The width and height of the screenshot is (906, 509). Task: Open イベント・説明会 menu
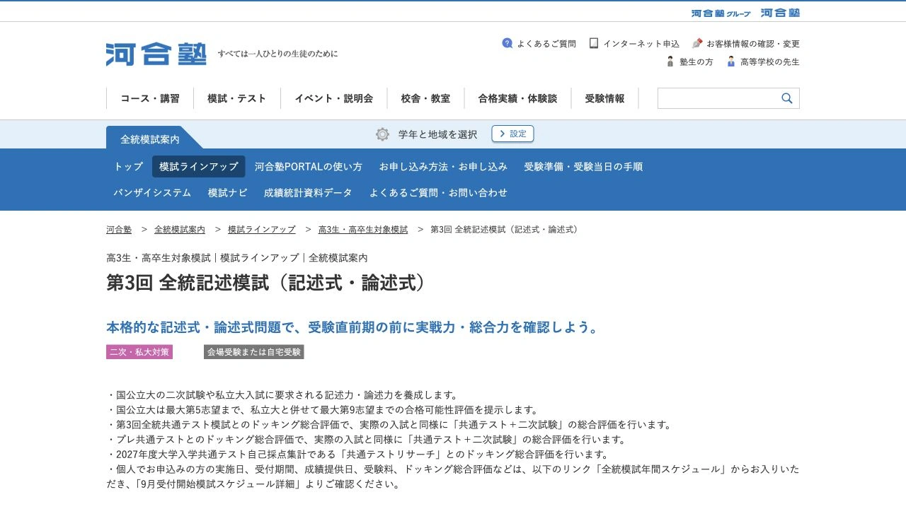[334, 98]
